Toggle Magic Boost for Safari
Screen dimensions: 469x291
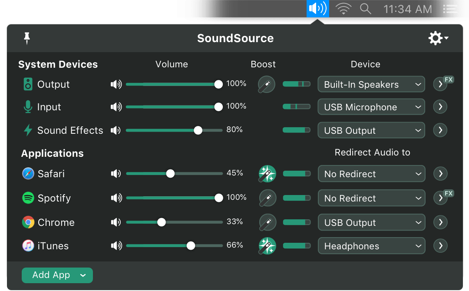coord(267,174)
